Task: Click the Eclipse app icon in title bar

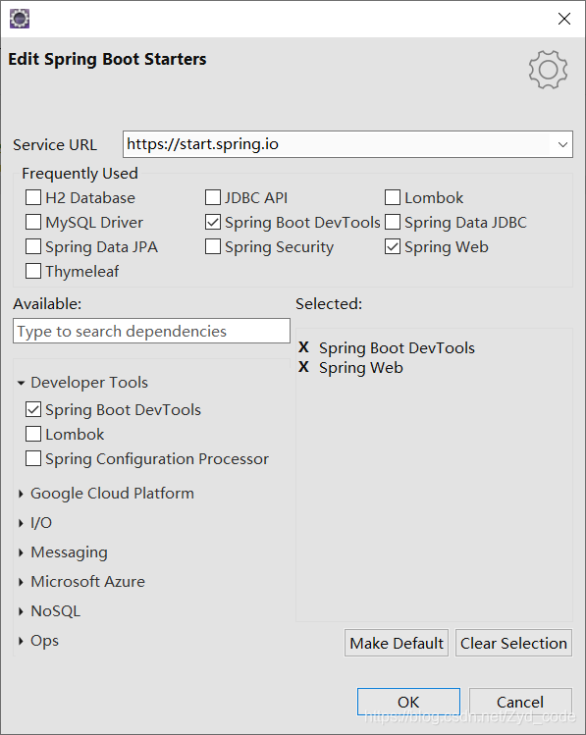Action: [20, 19]
